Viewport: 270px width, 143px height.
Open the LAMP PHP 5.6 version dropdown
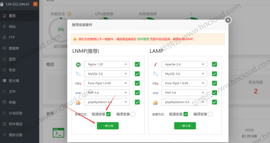tap(184, 93)
